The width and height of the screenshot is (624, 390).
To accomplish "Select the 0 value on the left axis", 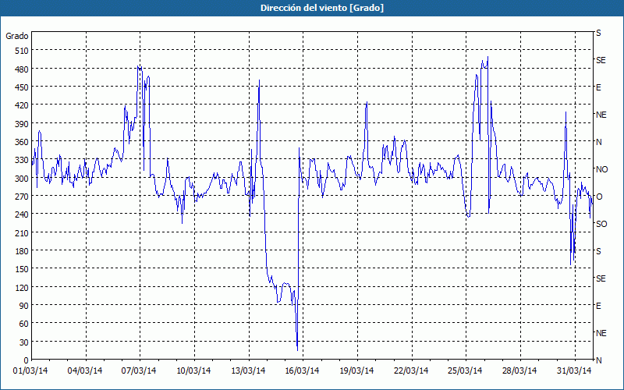I will 27,360.
